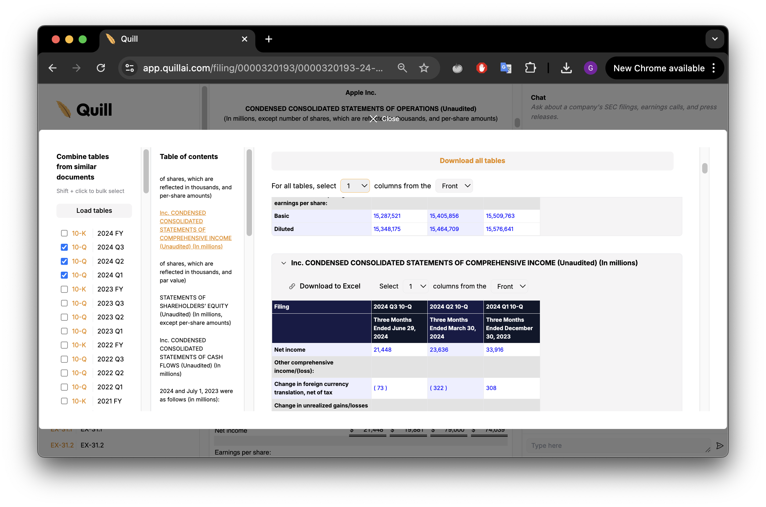The height and width of the screenshot is (507, 766).
Task: Open the browser extensions puzzle icon
Action: (x=530, y=68)
